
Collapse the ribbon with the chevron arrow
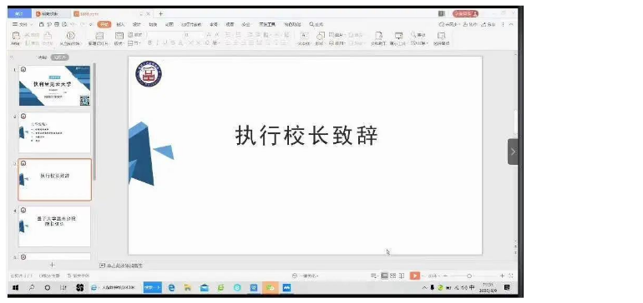(511, 24)
